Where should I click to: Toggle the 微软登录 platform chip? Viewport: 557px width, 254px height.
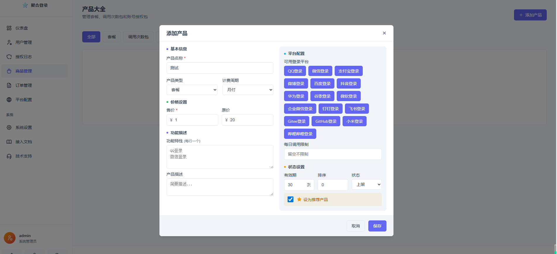coord(349,96)
